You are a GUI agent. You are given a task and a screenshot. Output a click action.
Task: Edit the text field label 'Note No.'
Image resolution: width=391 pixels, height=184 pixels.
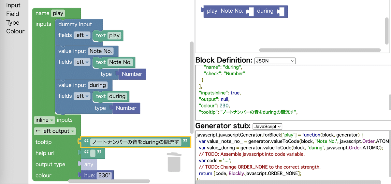(x=120, y=62)
